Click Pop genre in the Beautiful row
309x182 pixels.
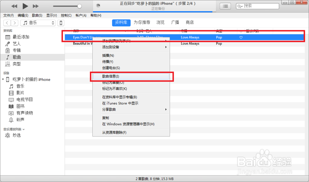pos(219,44)
